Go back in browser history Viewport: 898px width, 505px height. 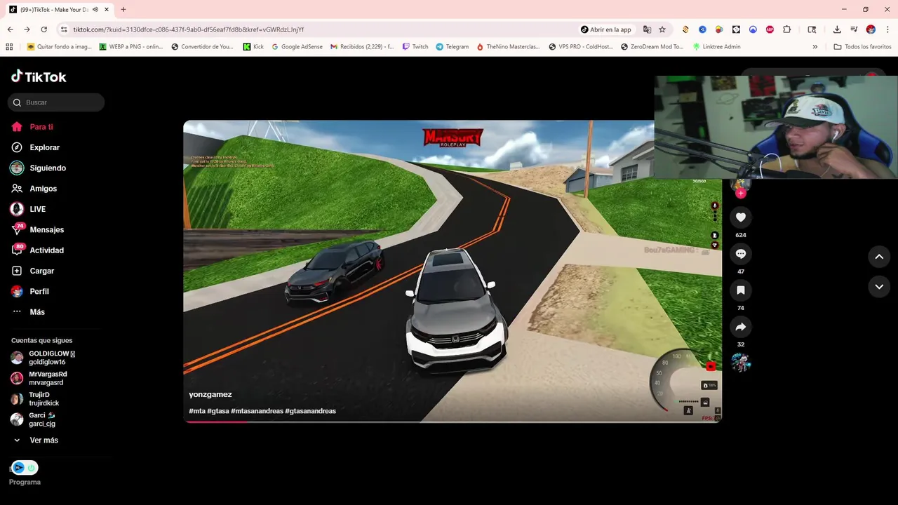coord(10,29)
